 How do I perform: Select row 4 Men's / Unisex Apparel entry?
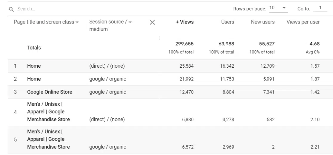(x=48, y=112)
